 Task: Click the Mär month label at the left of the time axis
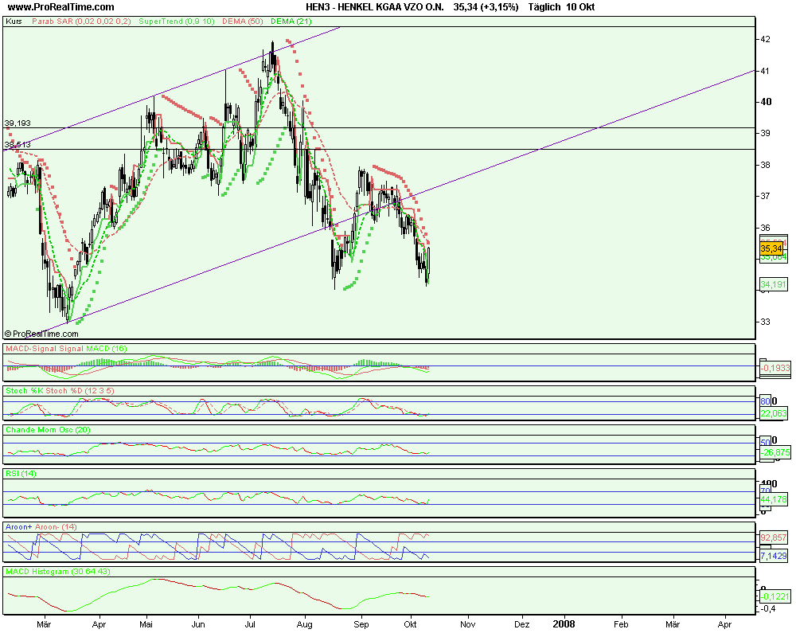(x=44, y=624)
